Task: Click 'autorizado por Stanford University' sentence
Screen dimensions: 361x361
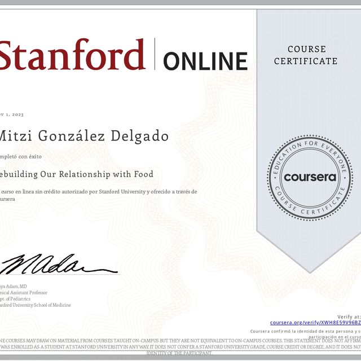Action: pos(104,192)
